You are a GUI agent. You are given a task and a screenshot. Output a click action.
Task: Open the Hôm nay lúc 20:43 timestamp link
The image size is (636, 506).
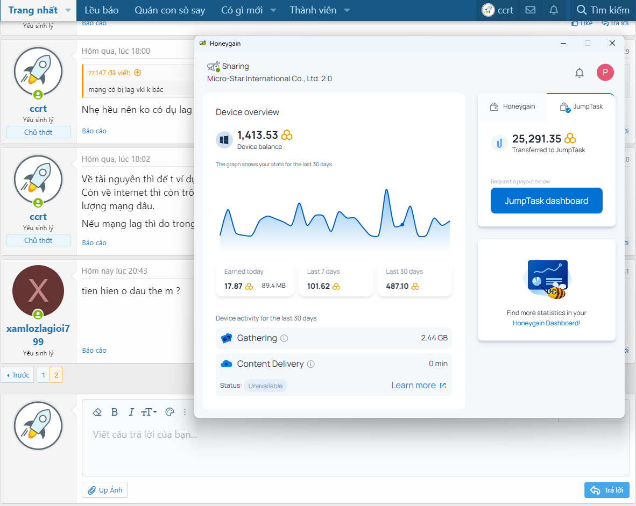tap(115, 271)
